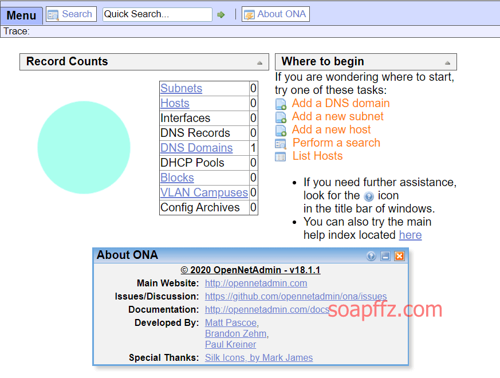Open the About ONA toolbar button
Viewport: 500px width, 378px height.
(x=275, y=14)
